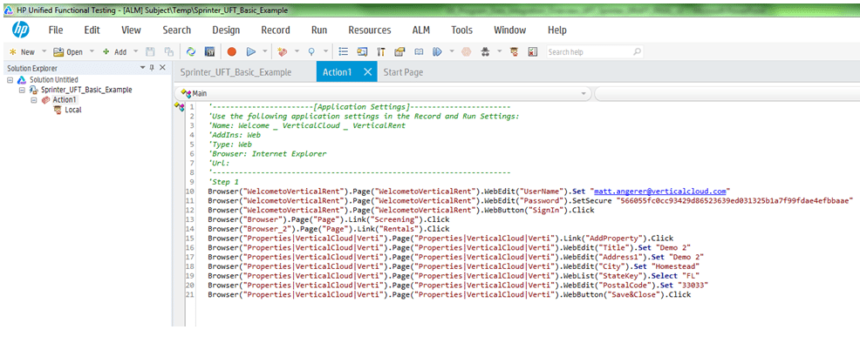860x343 pixels.
Task: Expand the checkpoint icon dropdown arrow
Action: [297, 52]
